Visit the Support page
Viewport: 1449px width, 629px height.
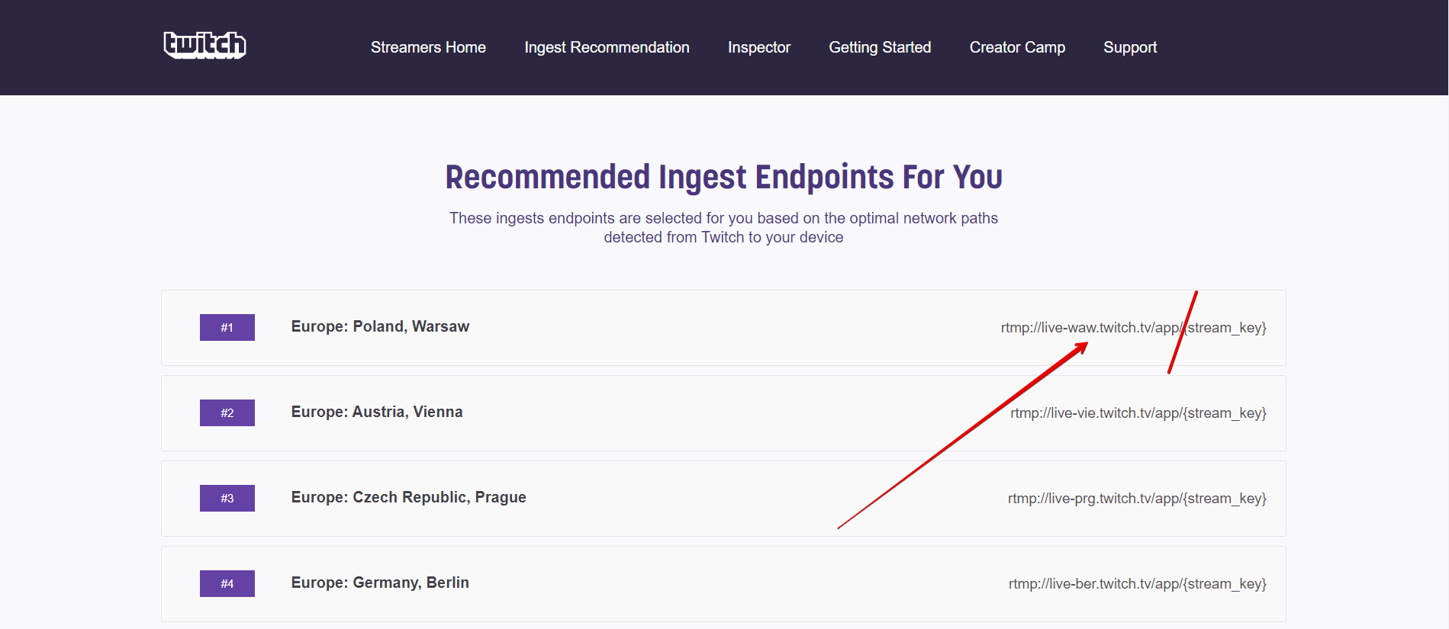click(1130, 47)
